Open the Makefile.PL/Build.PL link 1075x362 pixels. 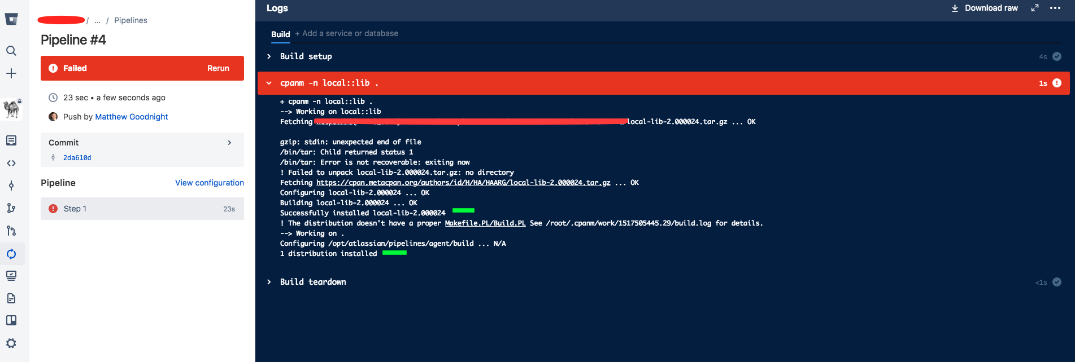(x=485, y=223)
